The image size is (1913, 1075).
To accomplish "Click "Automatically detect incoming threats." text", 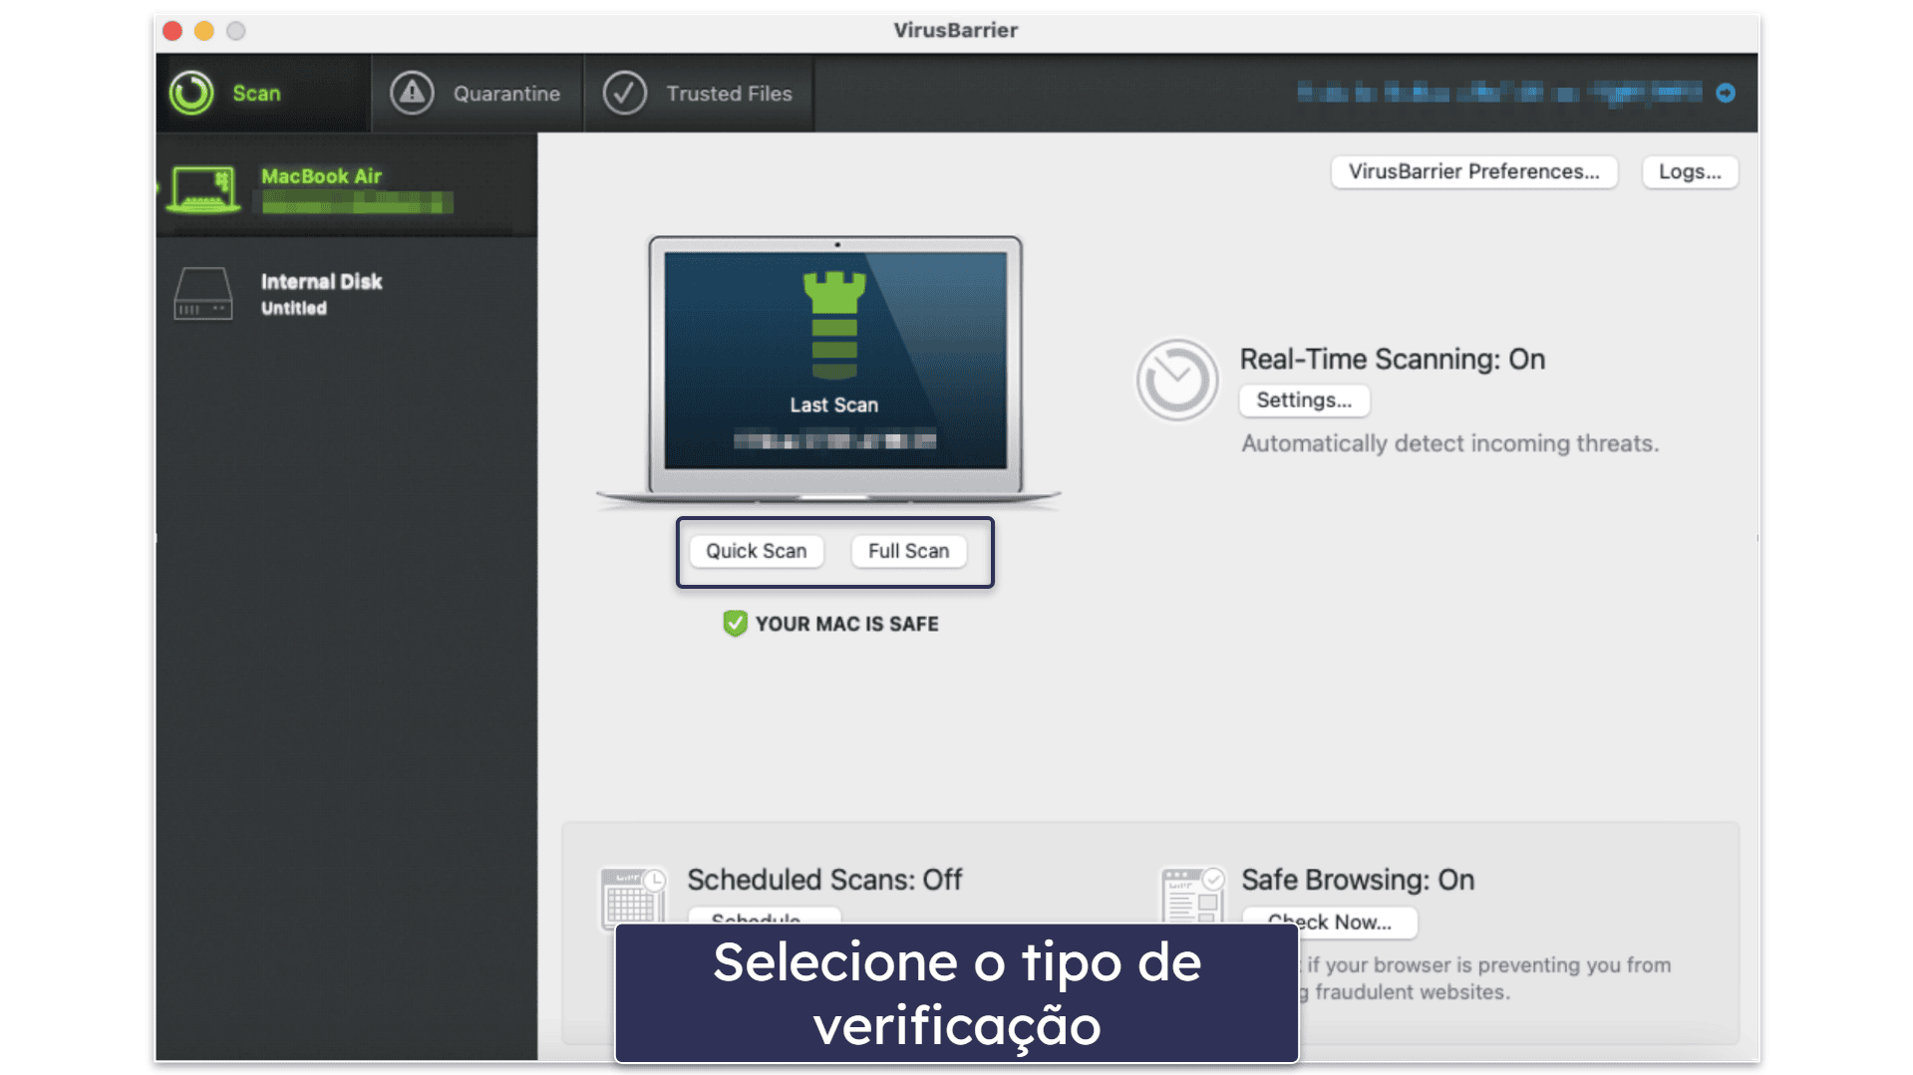I will coord(1449,443).
